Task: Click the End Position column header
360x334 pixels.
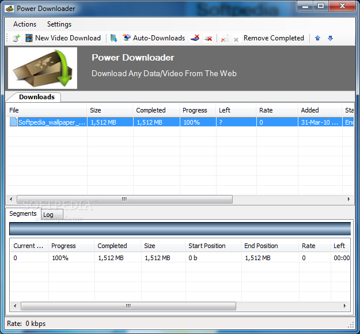Action: click(x=270, y=246)
